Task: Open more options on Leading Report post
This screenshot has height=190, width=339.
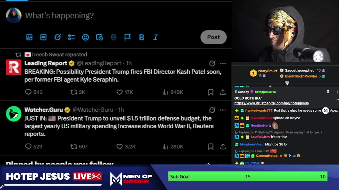Action: click(x=223, y=63)
